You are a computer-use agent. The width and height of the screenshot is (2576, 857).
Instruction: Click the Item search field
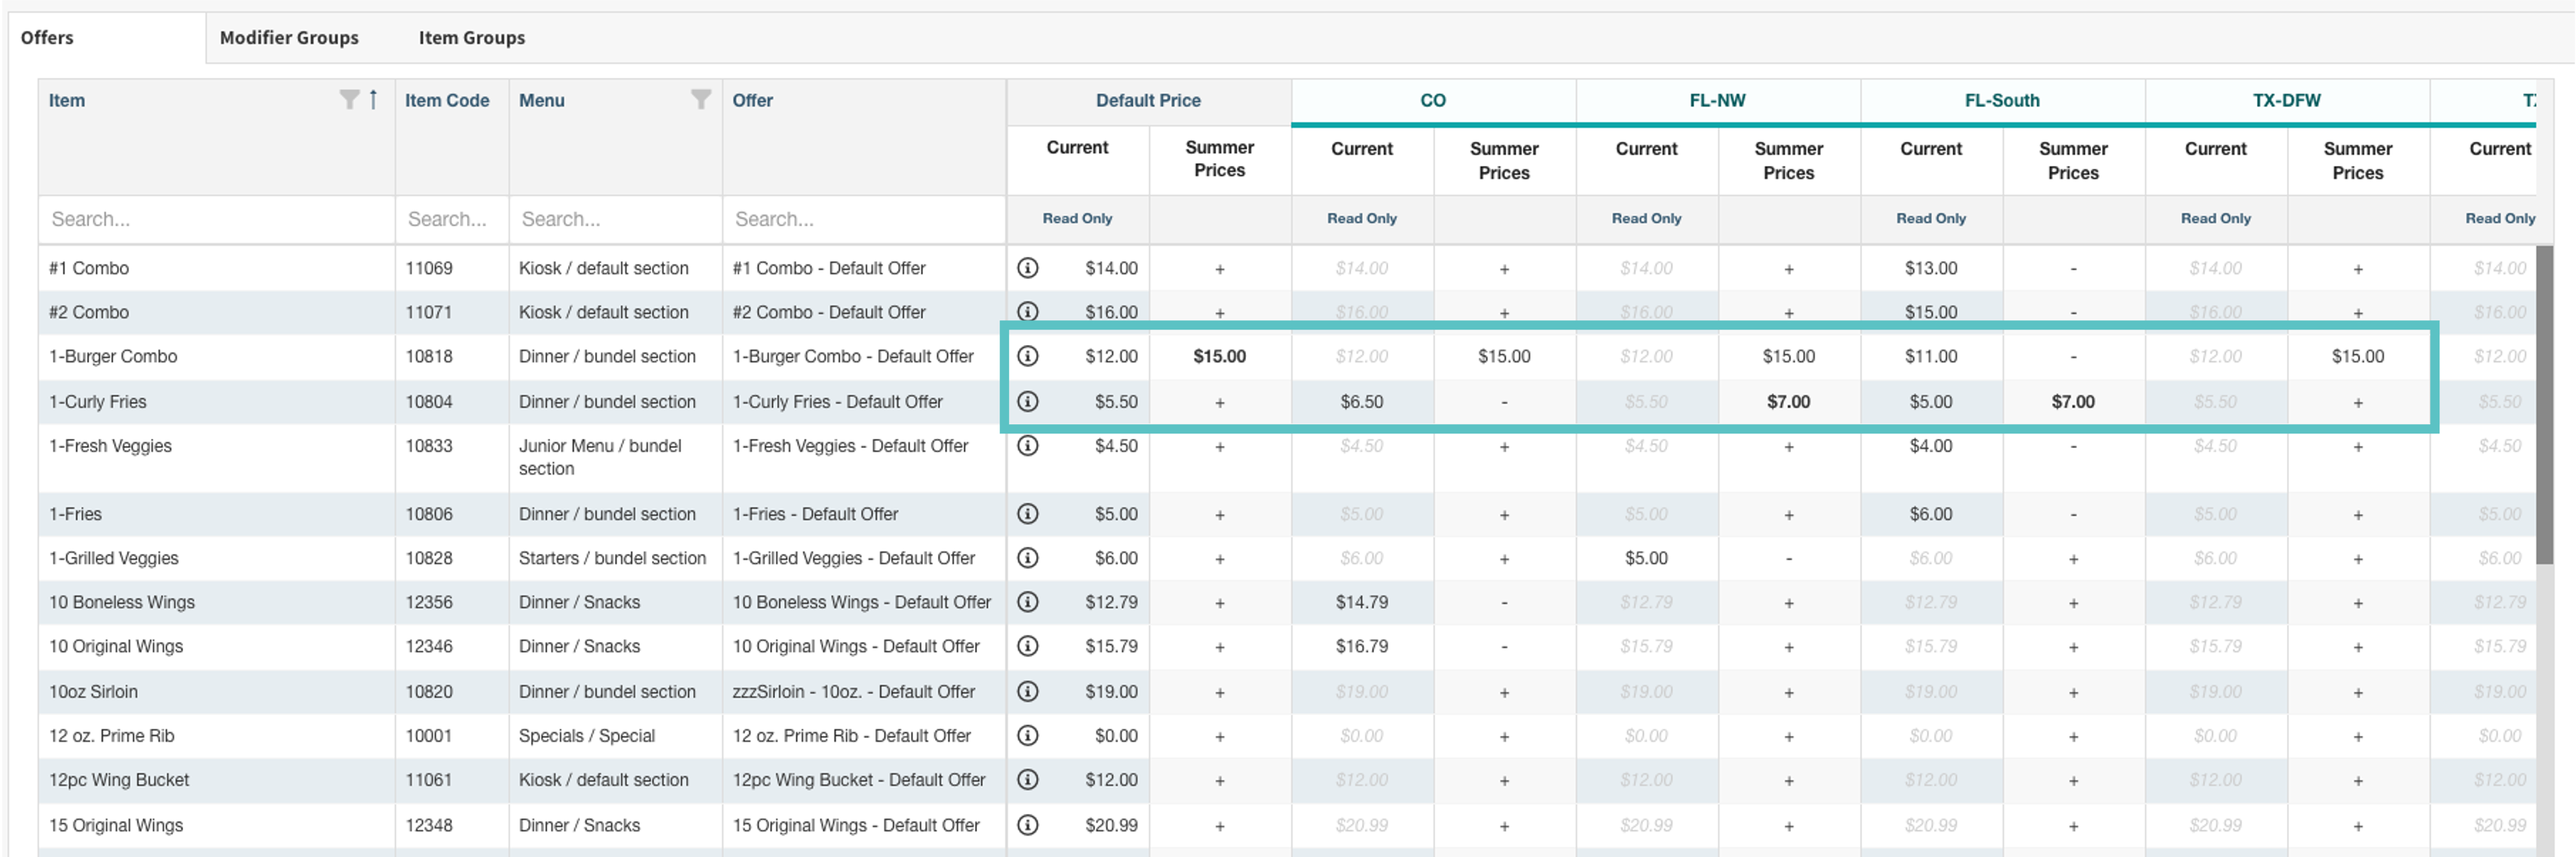click(215, 219)
